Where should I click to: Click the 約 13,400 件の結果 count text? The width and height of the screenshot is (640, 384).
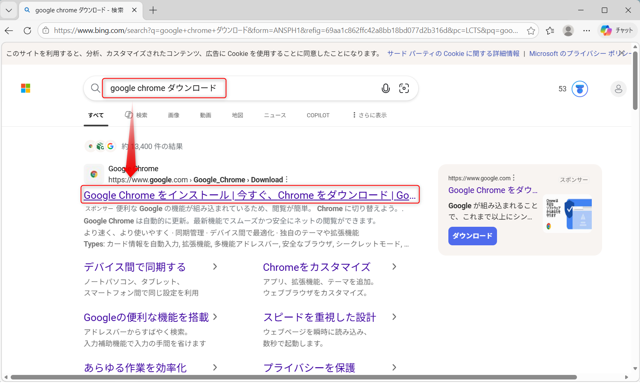[152, 146]
